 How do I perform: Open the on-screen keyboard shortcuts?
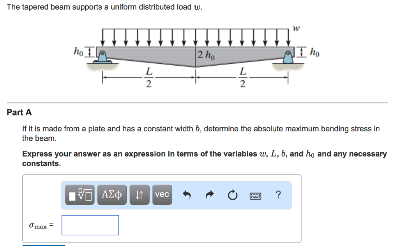[x=255, y=195]
